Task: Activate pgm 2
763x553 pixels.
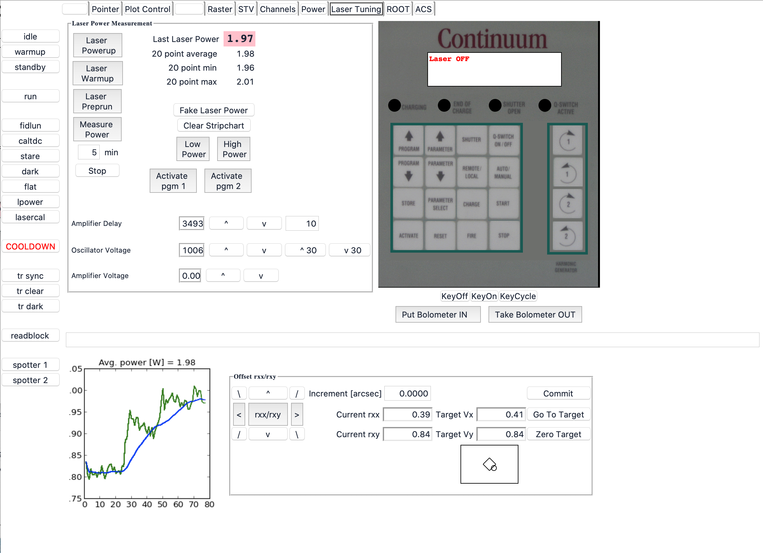Action: [x=228, y=181]
